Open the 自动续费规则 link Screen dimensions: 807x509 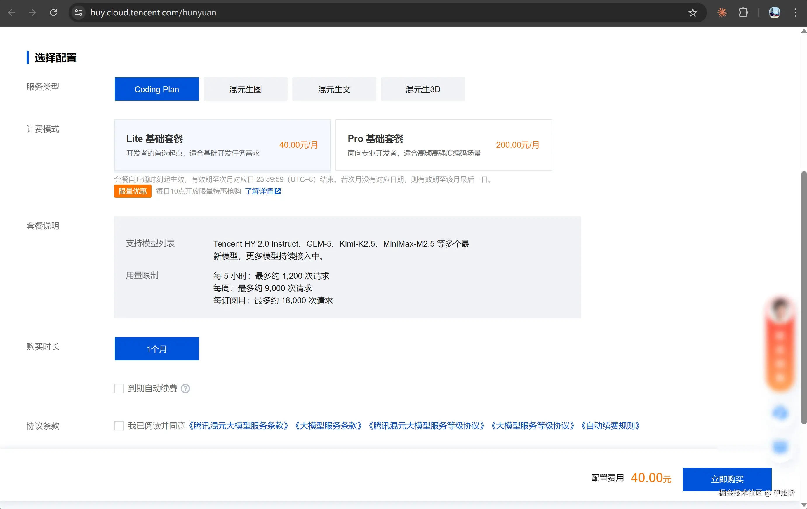pyautogui.click(x=610, y=426)
